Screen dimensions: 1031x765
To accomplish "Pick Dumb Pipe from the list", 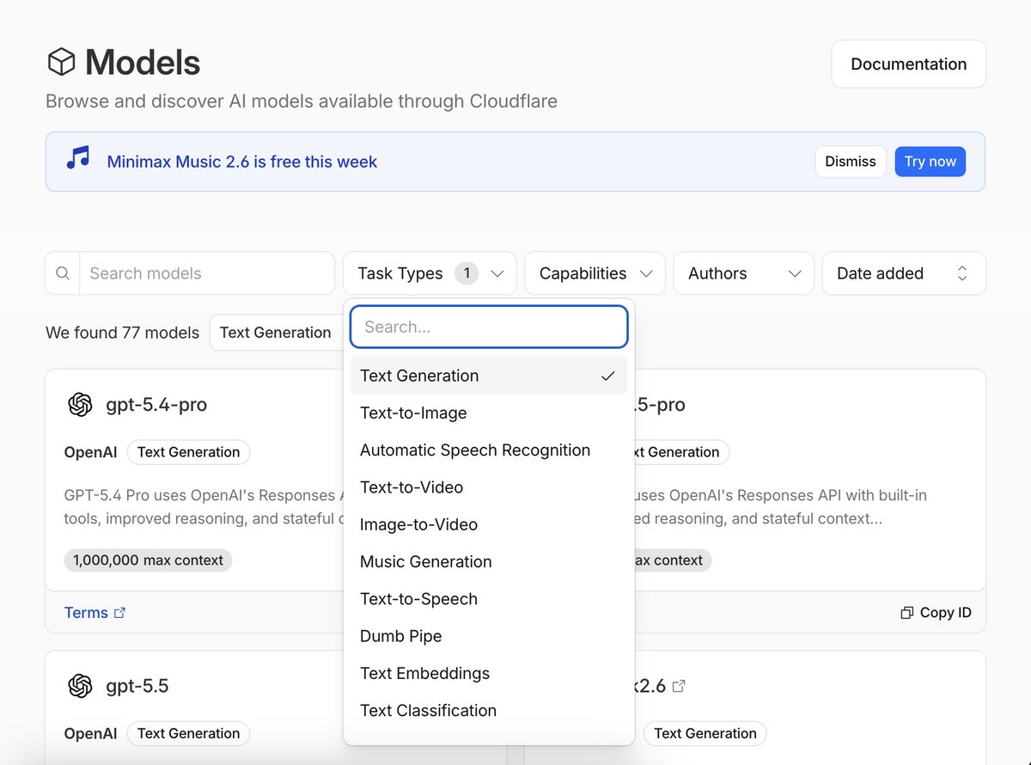I will [489, 636].
